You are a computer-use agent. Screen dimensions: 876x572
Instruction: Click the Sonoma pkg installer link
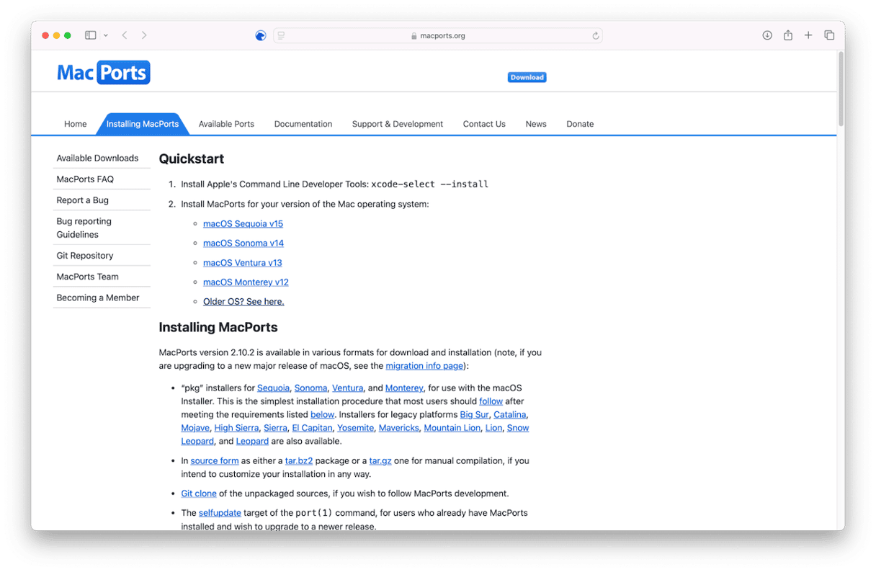pyautogui.click(x=311, y=388)
